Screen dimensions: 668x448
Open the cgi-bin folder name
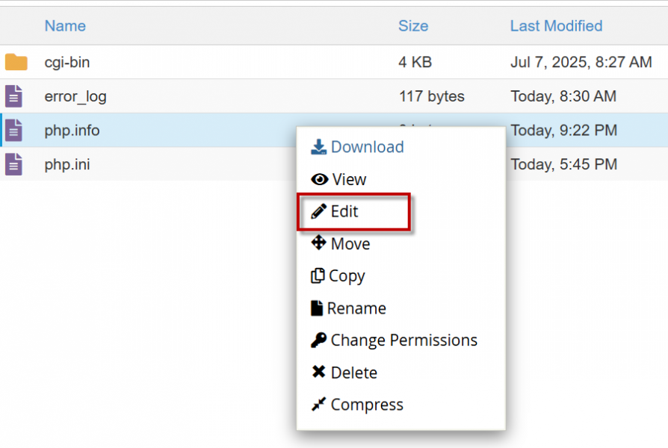(67, 63)
